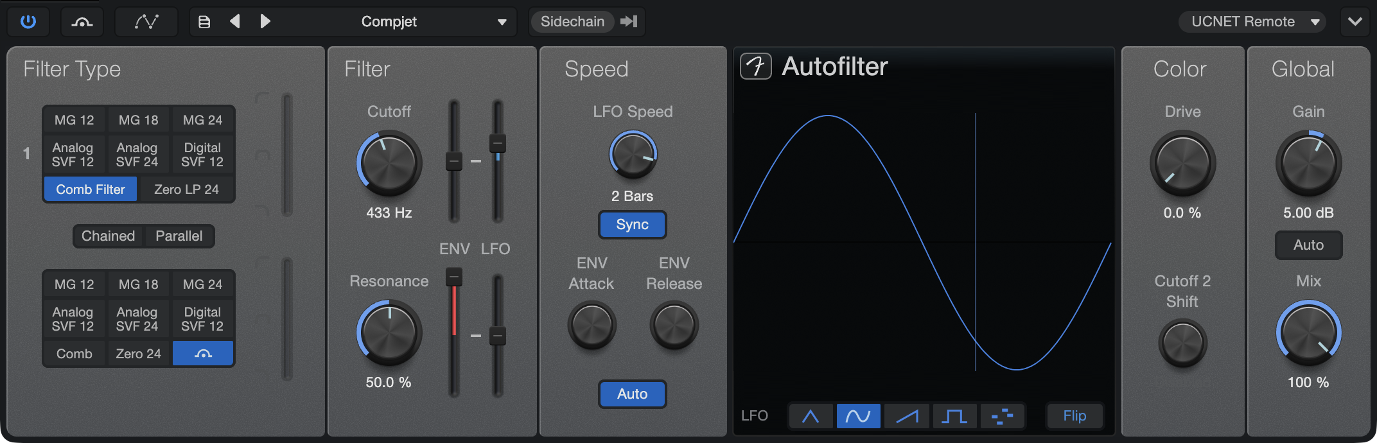Enable the Sidechain button
The image size is (1377, 443).
tap(572, 22)
